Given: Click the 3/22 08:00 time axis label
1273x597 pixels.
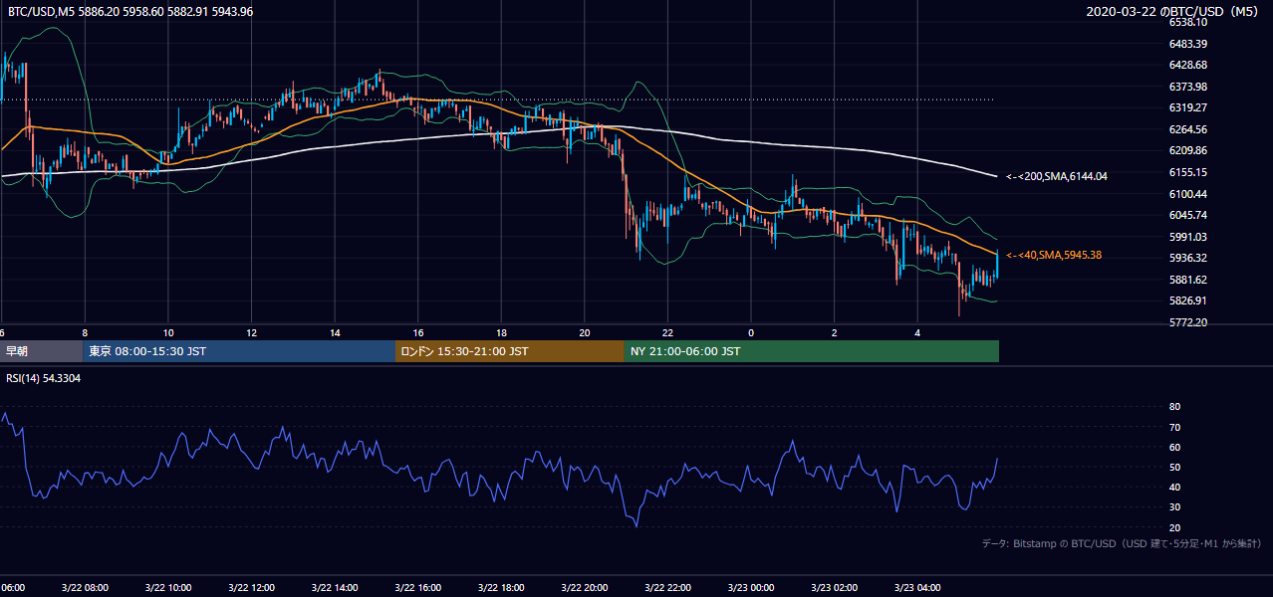Looking at the screenshot, I should click(x=85, y=588).
